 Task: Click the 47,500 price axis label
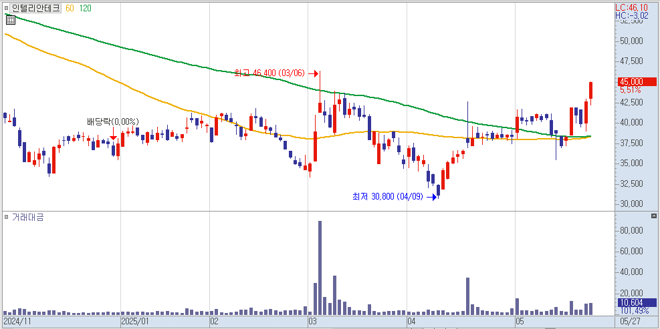(x=631, y=61)
